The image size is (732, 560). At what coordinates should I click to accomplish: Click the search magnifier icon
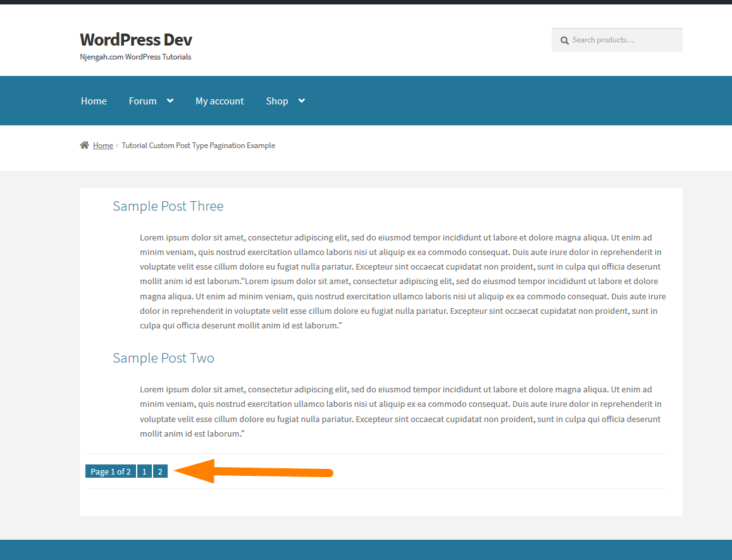tap(564, 40)
